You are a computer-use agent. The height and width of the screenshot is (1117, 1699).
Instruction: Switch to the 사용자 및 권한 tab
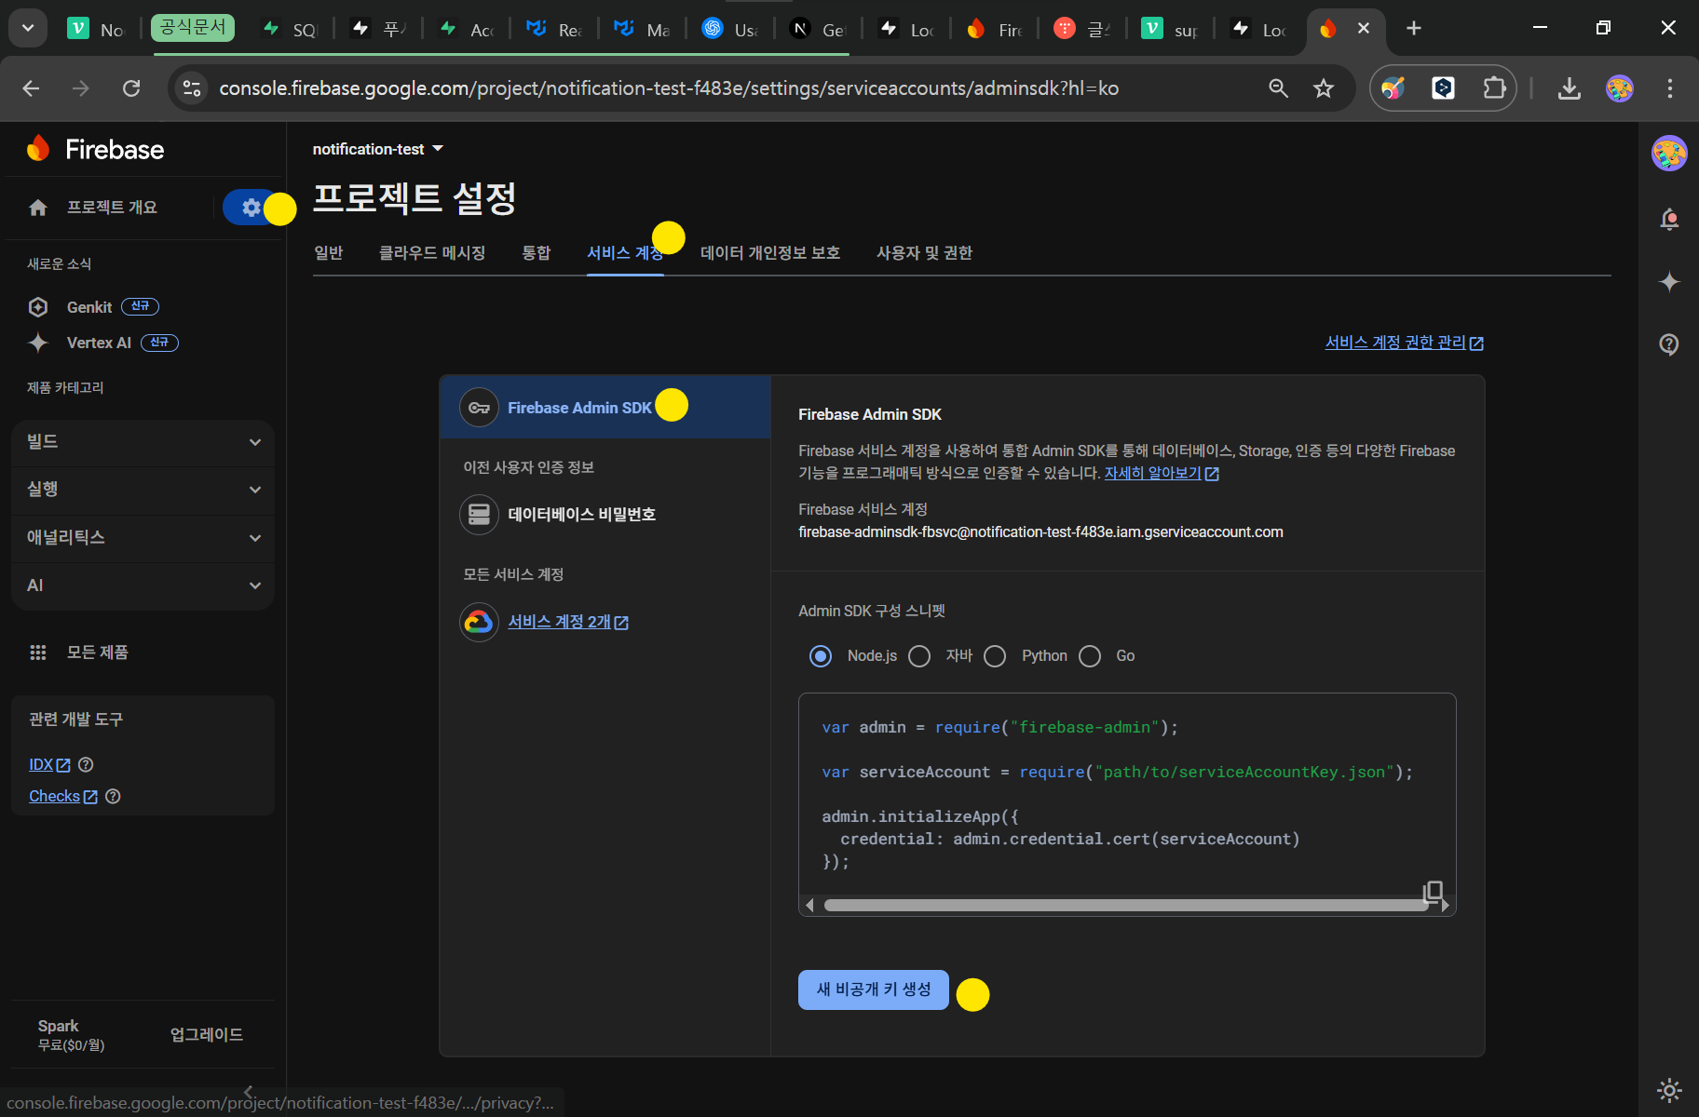924,253
